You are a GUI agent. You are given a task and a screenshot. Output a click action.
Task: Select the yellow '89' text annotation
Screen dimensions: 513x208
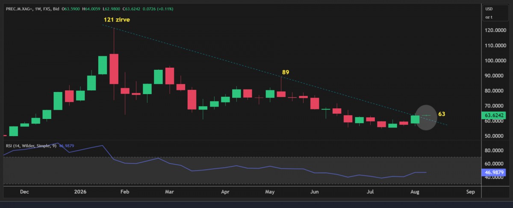[286, 72]
